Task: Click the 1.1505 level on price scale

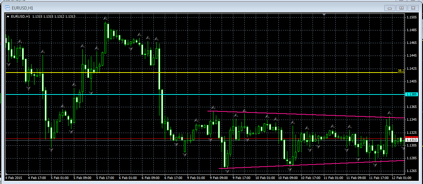Action: pyautogui.click(x=411, y=17)
